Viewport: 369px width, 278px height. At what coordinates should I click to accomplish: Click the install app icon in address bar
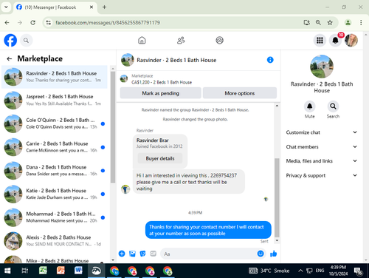pos(306,23)
